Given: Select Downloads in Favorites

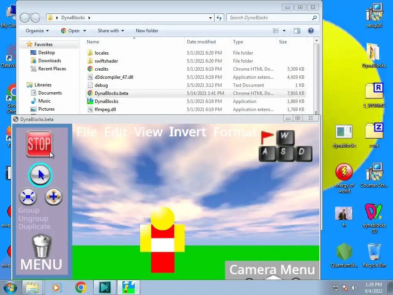Looking at the screenshot, I should point(50,60).
